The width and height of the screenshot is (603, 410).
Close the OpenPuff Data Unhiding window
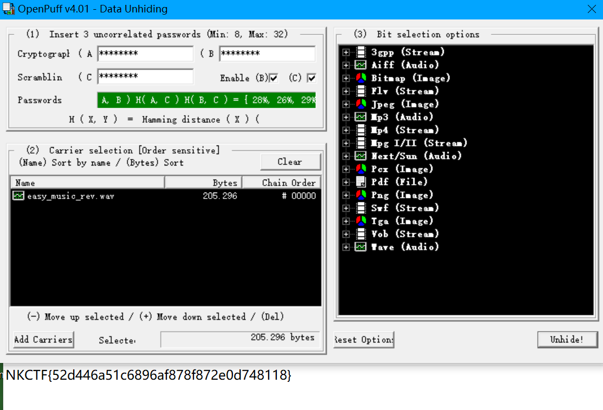pos(592,9)
